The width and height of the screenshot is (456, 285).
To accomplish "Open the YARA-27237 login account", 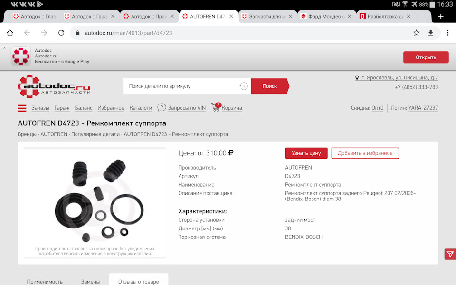I will pos(423,108).
